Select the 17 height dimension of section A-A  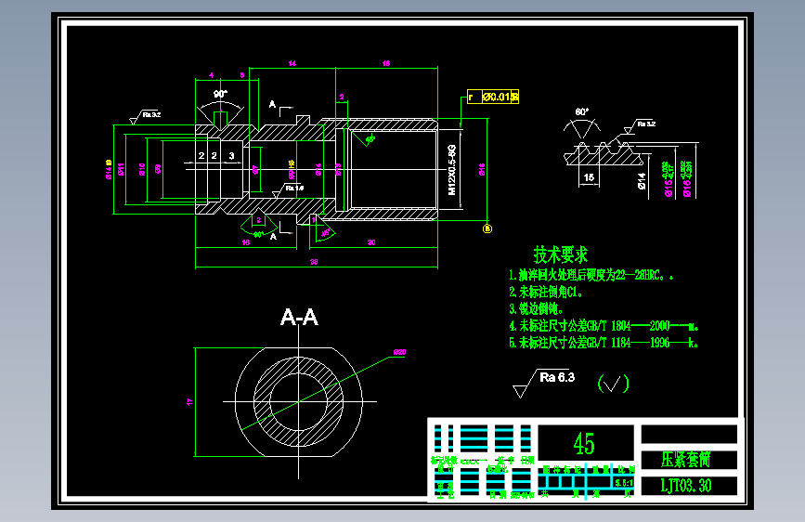point(189,402)
